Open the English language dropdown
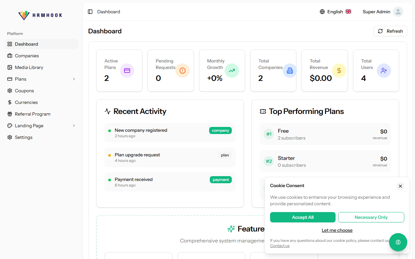The image size is (415, 259). pos(336,12)
